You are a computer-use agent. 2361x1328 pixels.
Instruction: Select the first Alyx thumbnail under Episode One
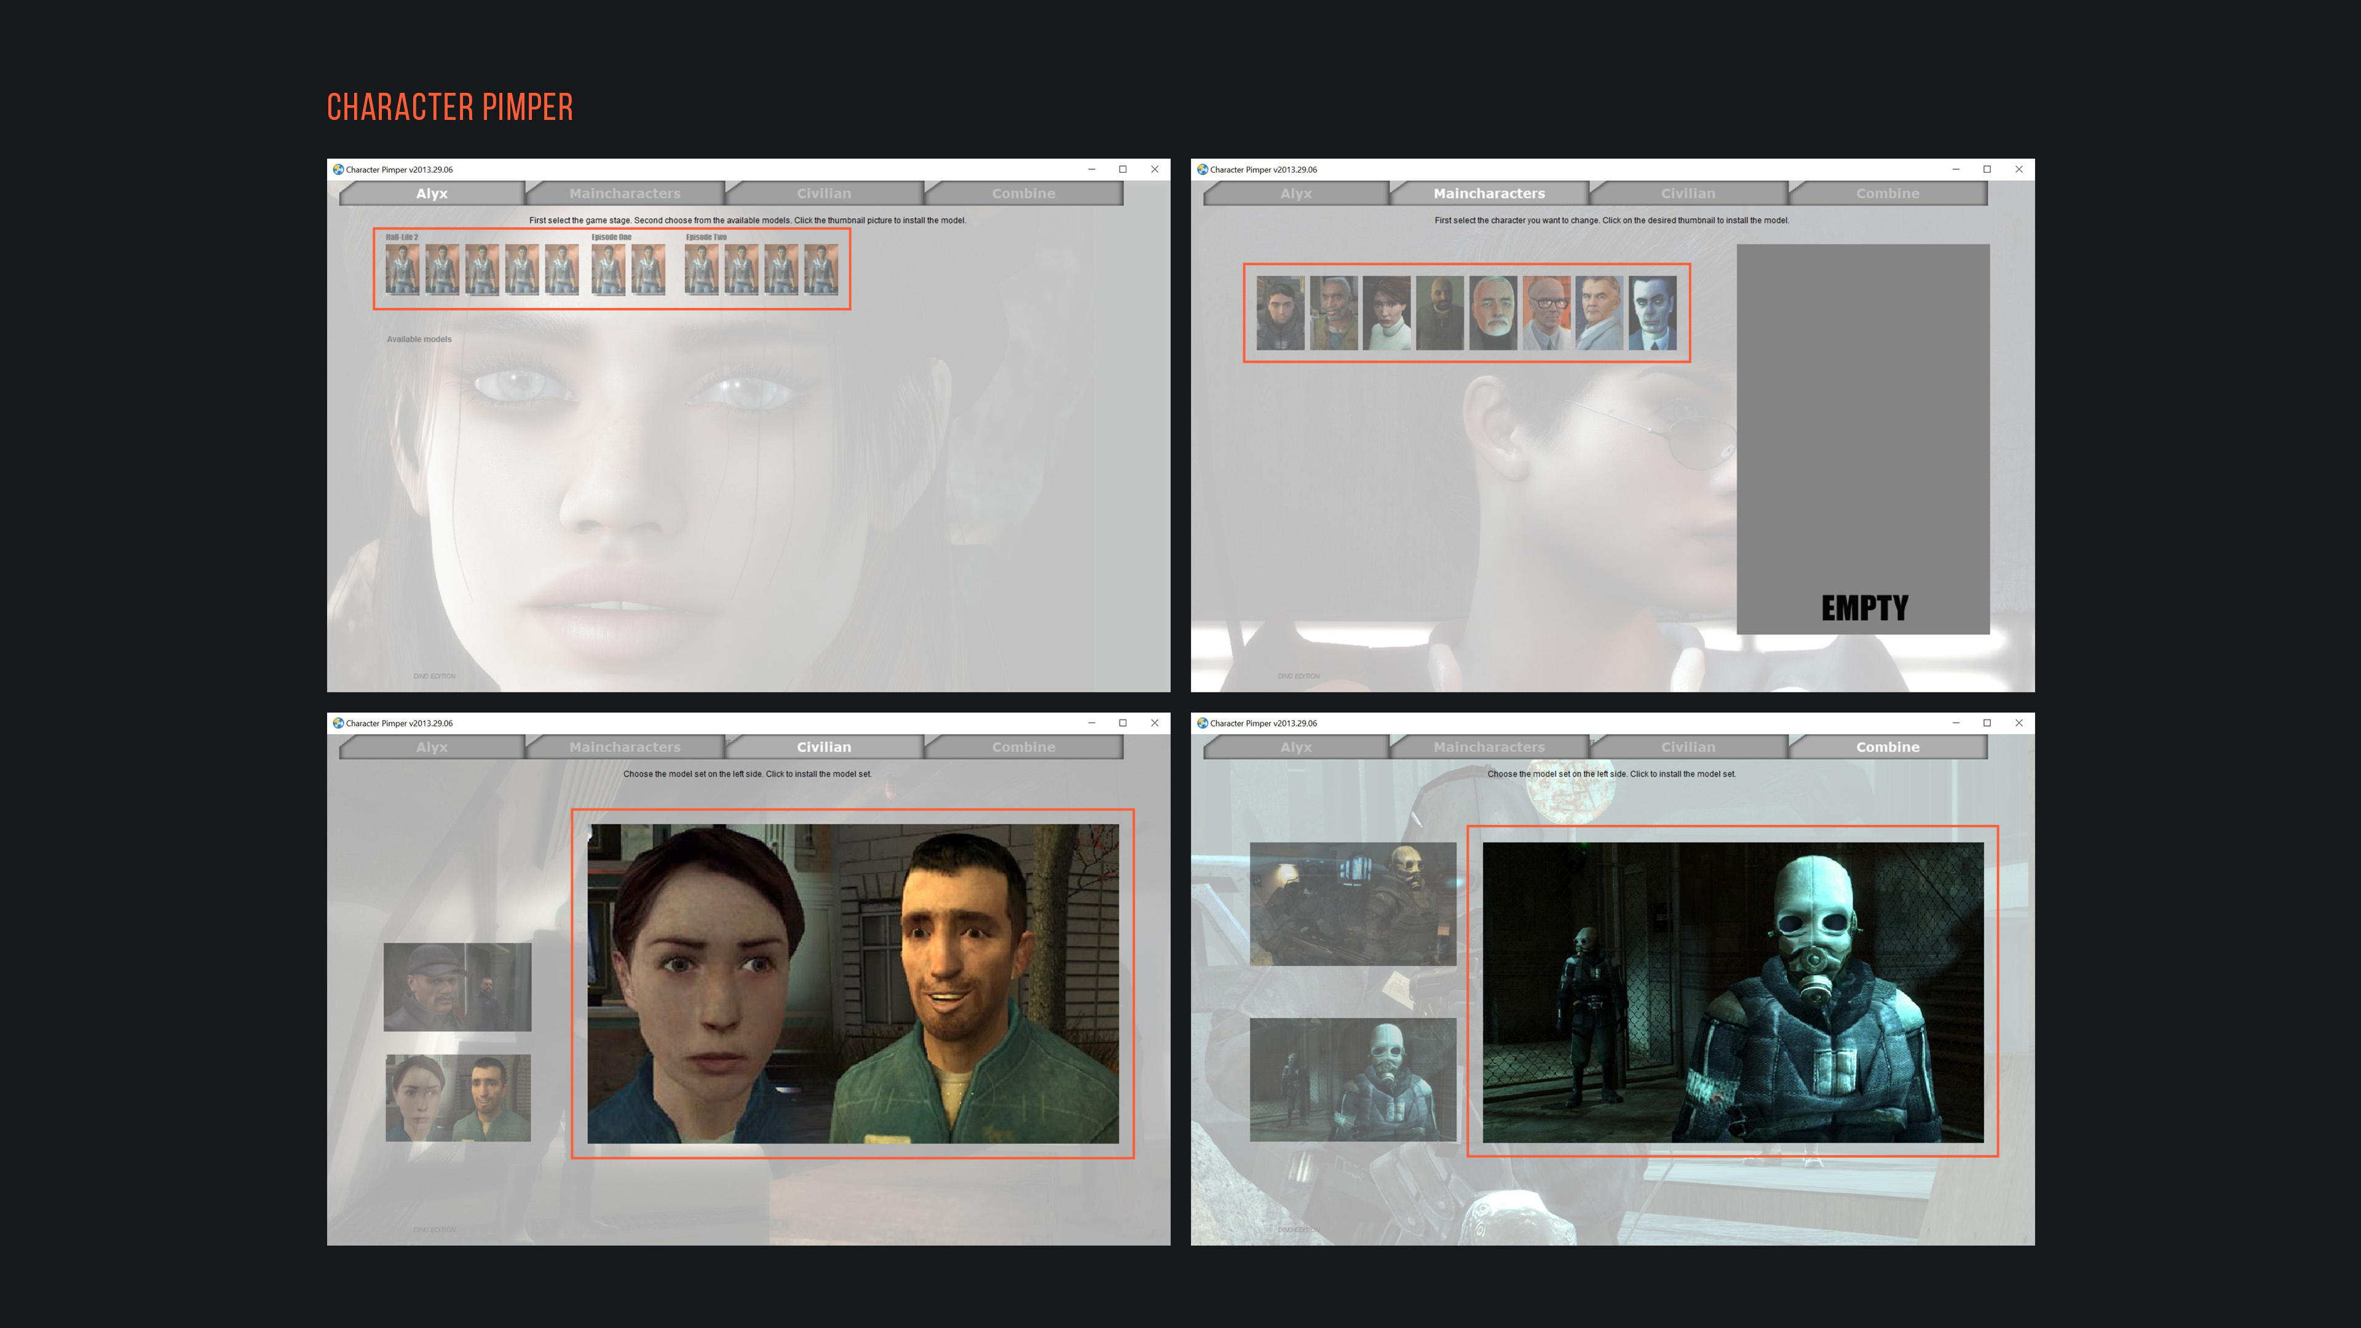click(609, 269)
